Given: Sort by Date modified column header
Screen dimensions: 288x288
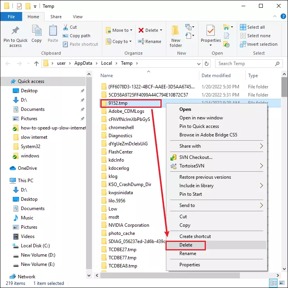Looking at the screenshot, I should point(216,76).
